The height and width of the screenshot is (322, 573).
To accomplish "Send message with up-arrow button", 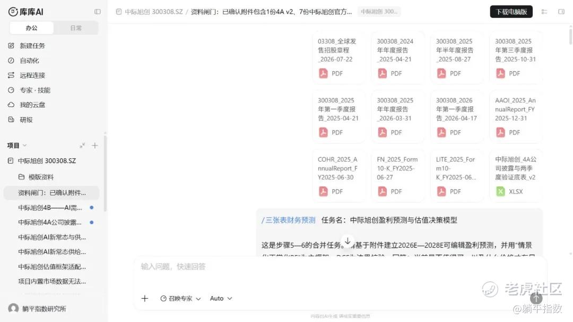I will (x=536, y=298).
